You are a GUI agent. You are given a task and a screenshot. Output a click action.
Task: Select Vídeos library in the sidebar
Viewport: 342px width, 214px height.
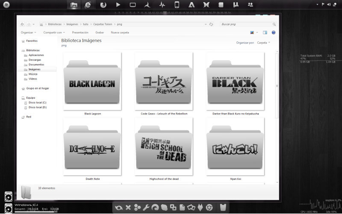33,79
